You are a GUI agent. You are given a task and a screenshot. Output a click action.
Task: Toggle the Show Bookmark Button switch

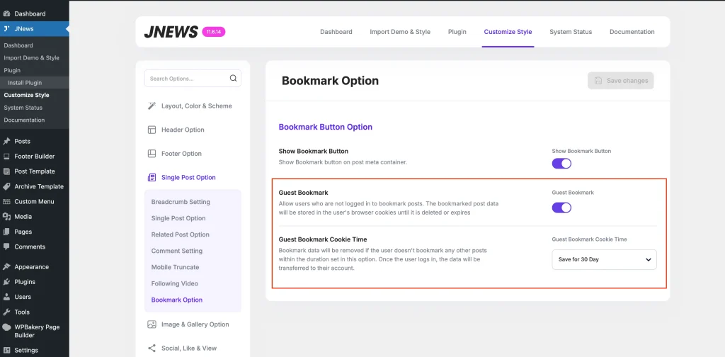coord(561,164)
